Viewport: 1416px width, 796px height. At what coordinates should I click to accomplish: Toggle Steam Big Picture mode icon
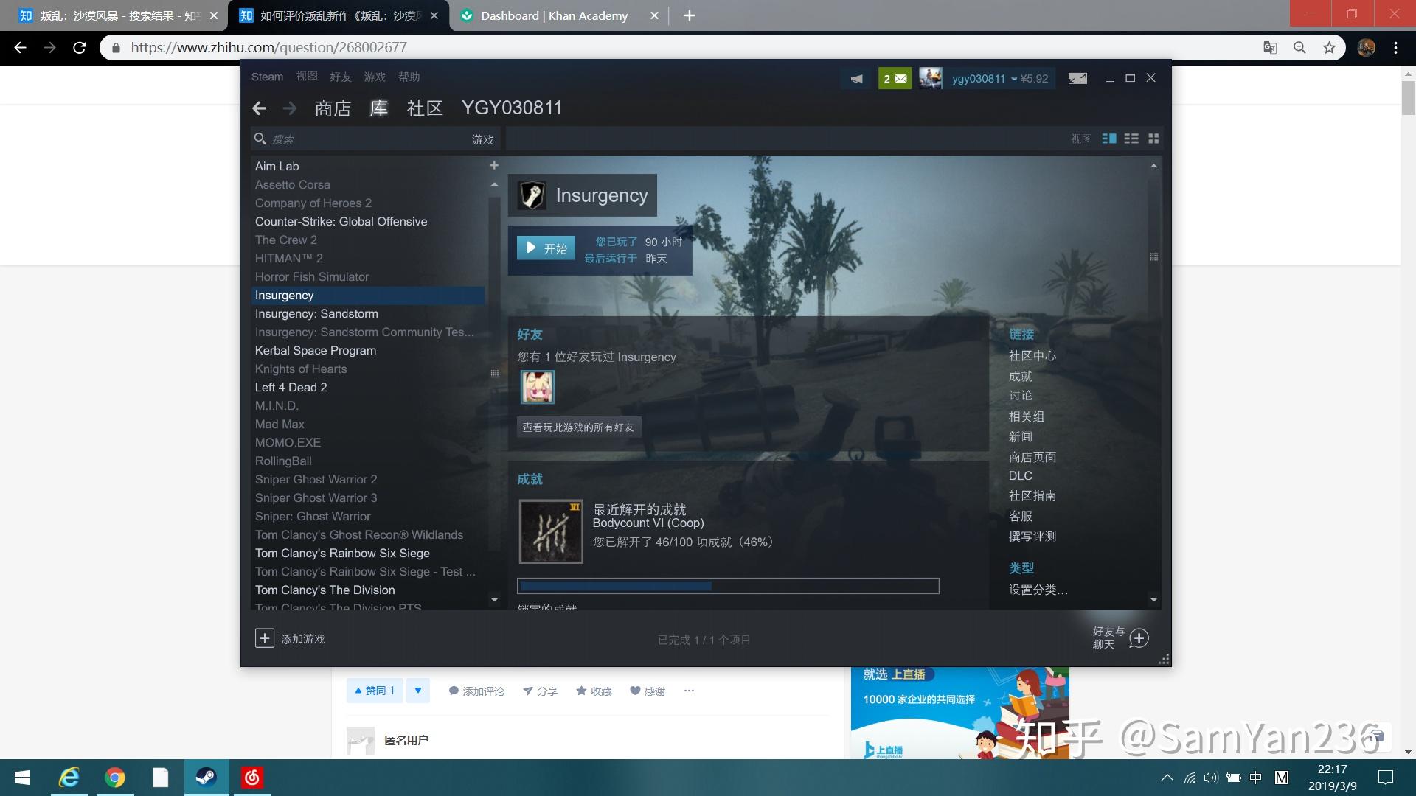pos(1077,78)
